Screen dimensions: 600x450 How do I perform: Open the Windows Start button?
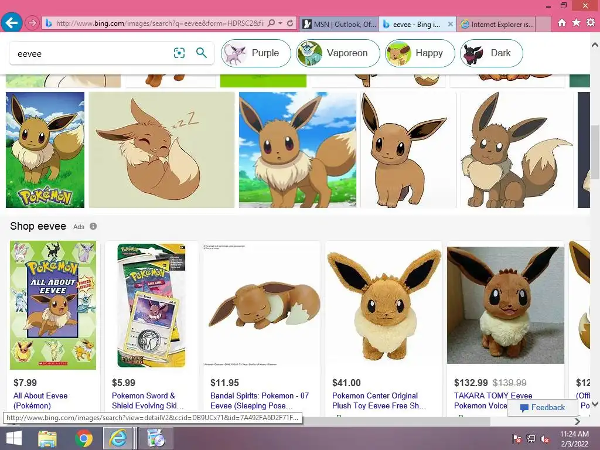click(x=14, y=438)
